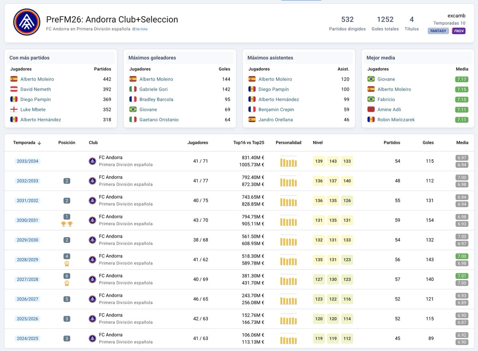The image size is (478, 351).
Task: Open season 2027/2028
Action: click(x=27, y=279)
